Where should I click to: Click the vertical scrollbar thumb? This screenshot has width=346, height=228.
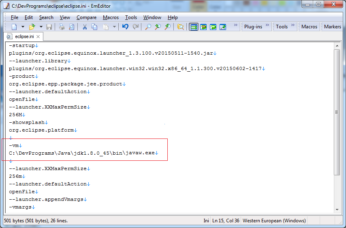(x=337, y=112)
